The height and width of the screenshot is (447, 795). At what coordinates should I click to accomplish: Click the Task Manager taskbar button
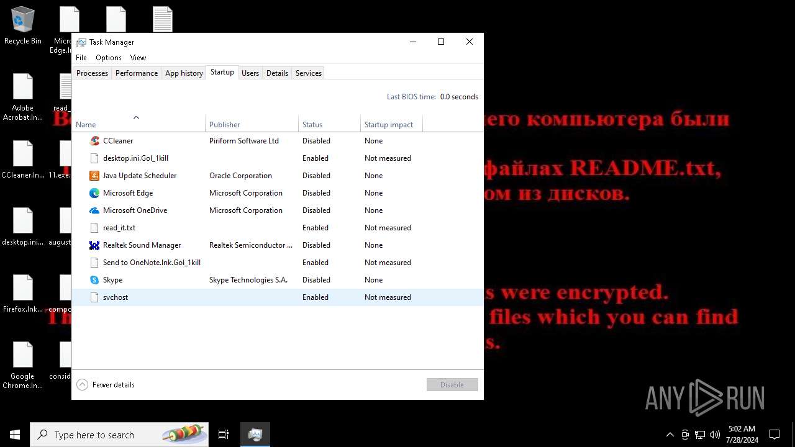click(x=255, y=435)
